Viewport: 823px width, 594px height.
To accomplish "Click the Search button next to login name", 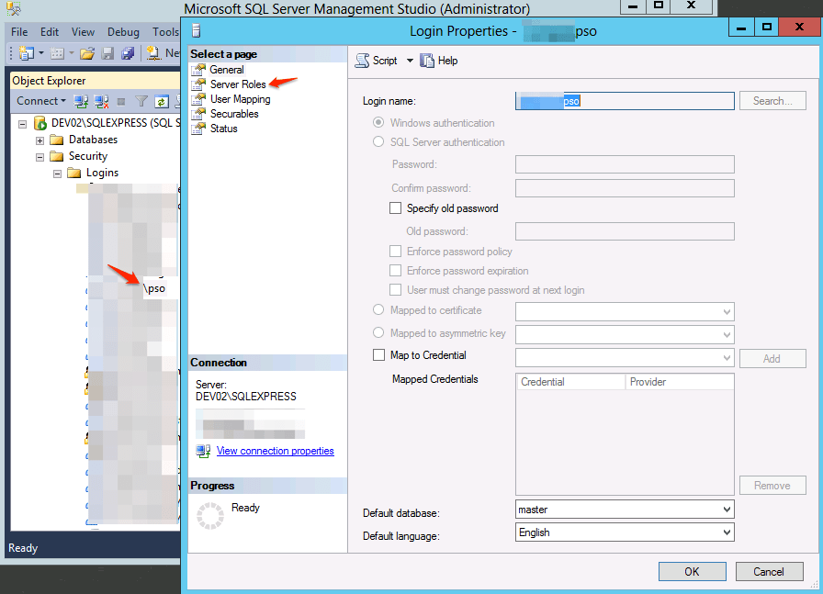I will click(772, 101).
